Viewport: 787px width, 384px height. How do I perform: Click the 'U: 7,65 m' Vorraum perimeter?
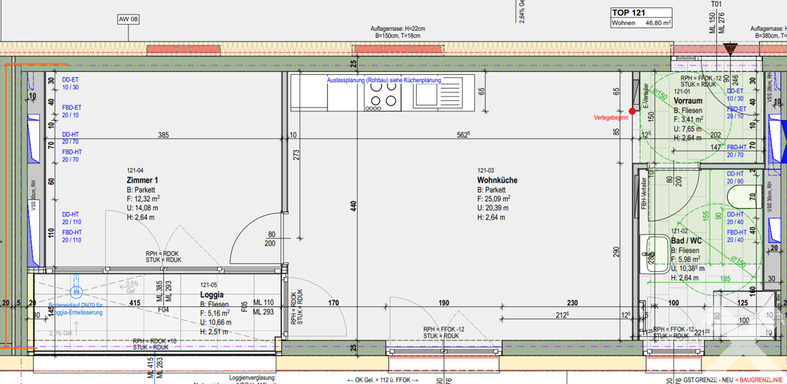coord(687,129)
